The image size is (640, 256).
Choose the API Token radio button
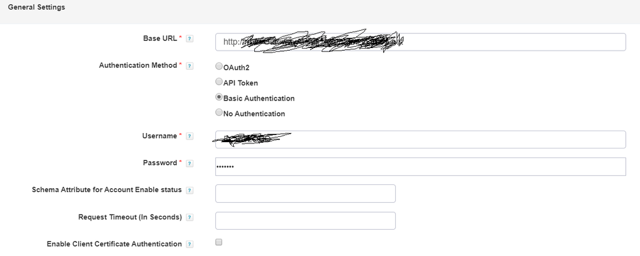click(x=219, y=82)
